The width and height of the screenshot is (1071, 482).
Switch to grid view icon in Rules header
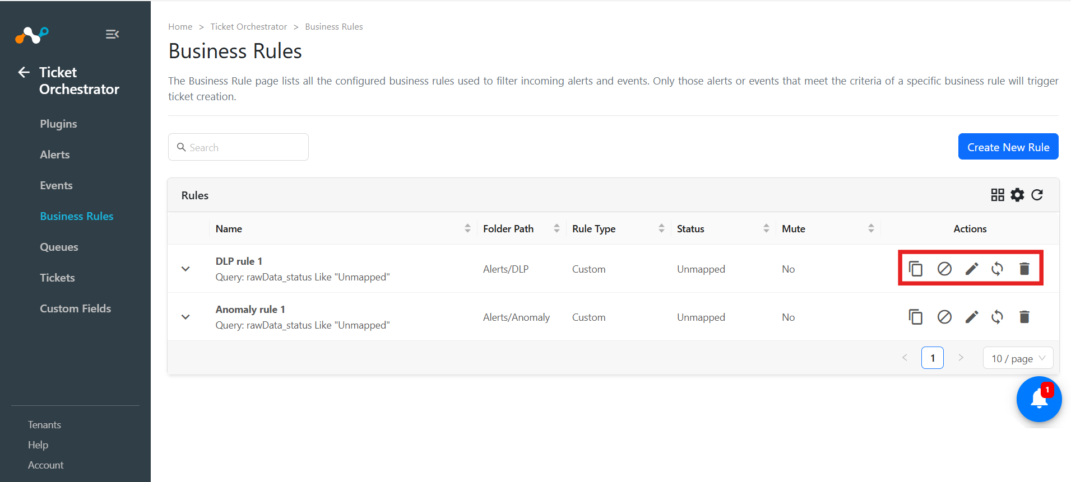click(998, 195)
